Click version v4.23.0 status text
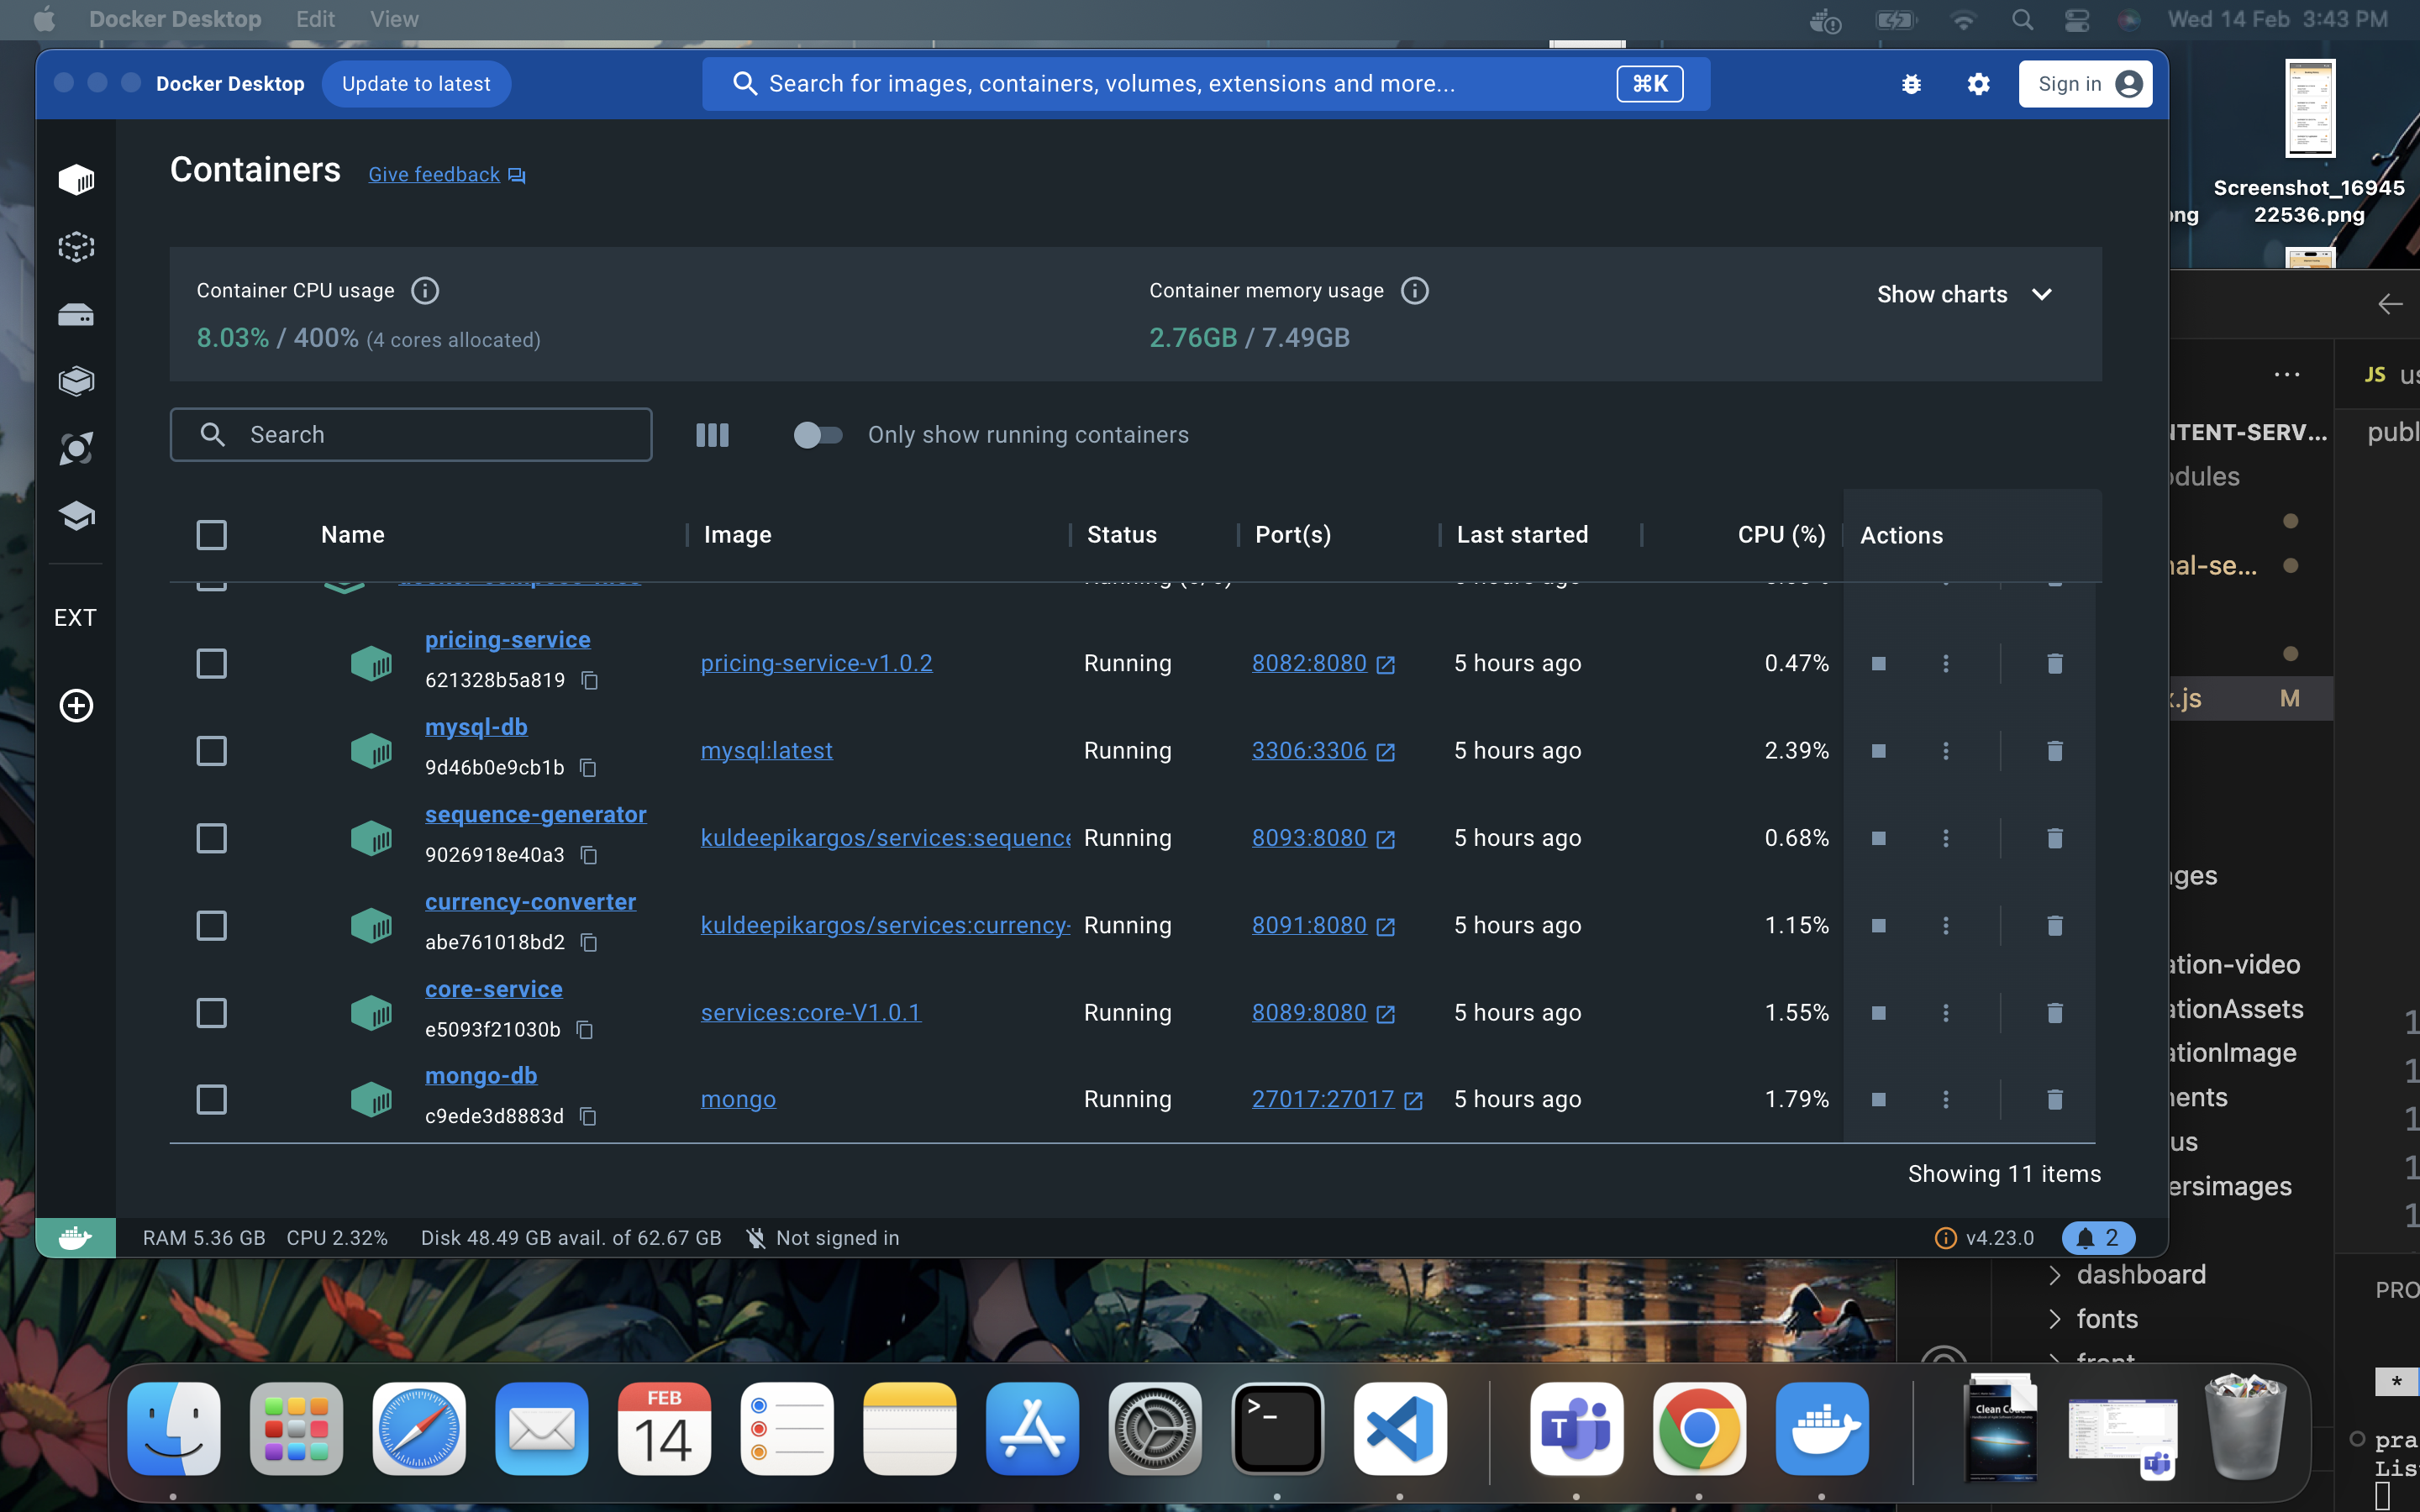 click(x=1999, y=1238)
